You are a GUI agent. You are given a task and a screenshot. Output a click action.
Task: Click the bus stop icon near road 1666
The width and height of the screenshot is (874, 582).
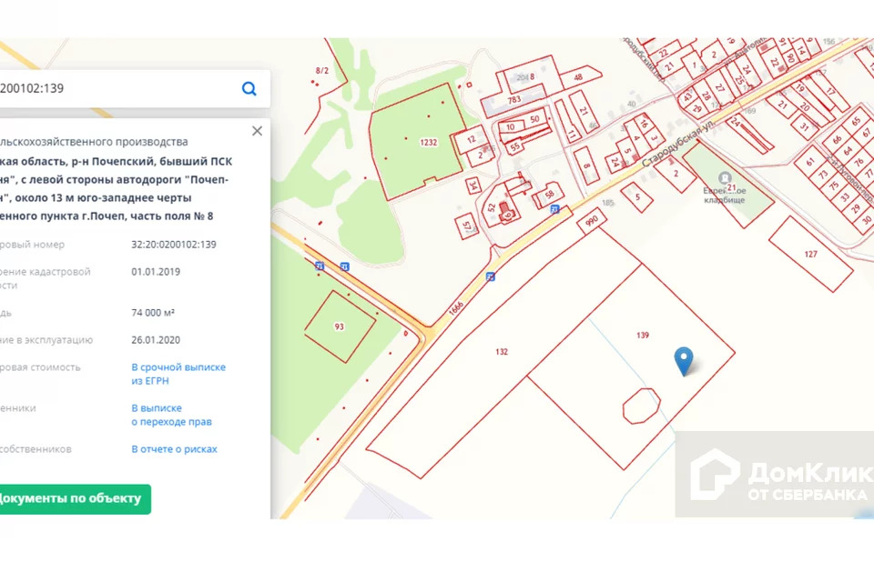tap(490, 276)
